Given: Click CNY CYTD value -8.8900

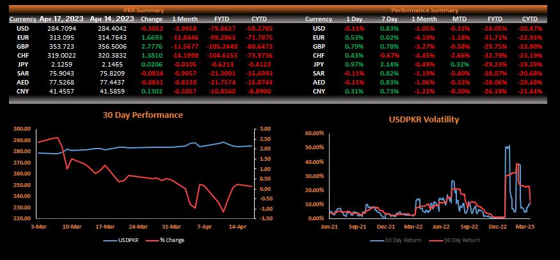Looking at the screenshot, I should click(x=259, y=91).
